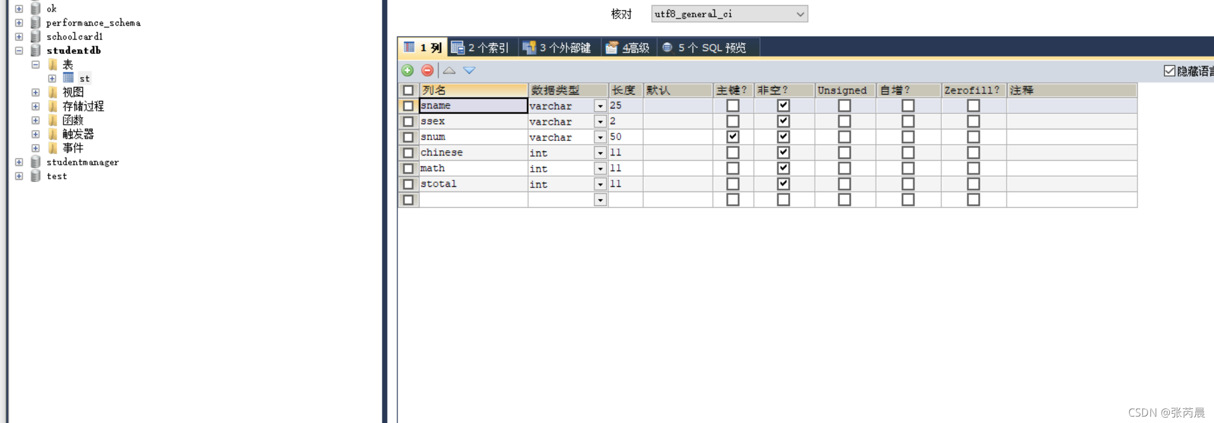Toggle the primary key checkbox for sname
Viewport: 1214px width, 423px height.
[733, 106]
